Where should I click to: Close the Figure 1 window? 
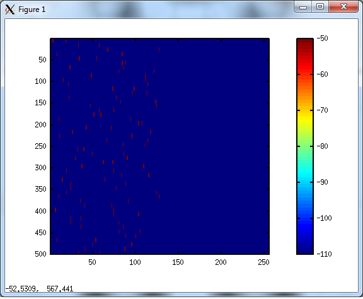[x=343, y=7]
